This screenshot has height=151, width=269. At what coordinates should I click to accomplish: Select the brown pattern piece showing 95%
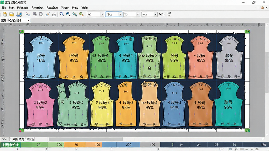(x=200, y=104)
